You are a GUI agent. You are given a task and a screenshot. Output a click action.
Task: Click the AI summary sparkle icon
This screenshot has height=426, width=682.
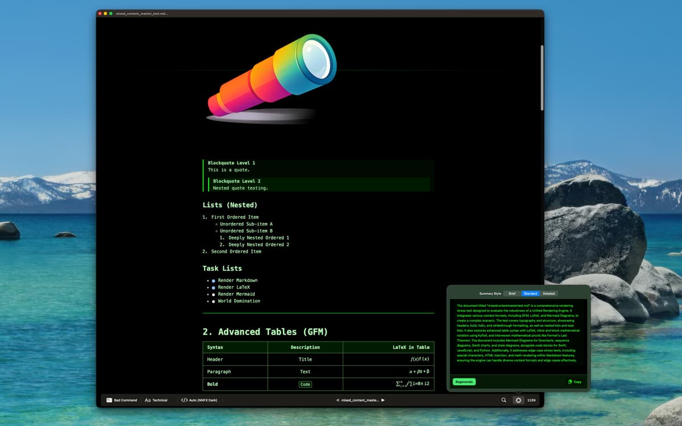(x=518, y=400)
